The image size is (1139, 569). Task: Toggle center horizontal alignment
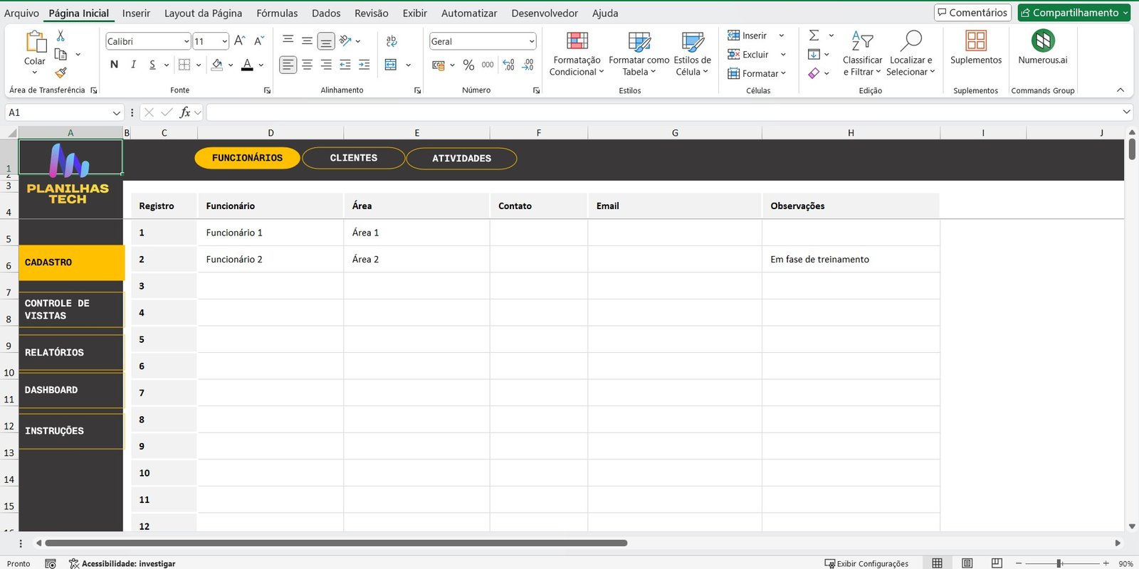[307, 65]
